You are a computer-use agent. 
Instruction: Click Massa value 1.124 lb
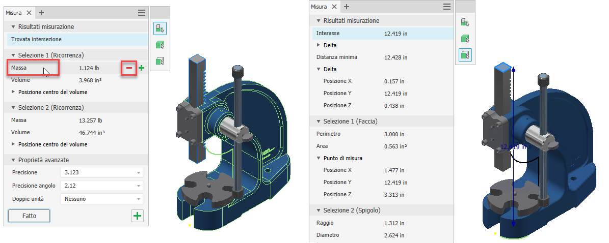[x=89, y=68]
